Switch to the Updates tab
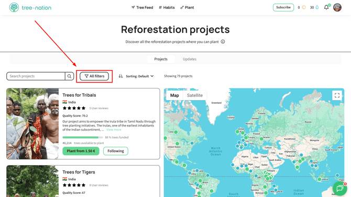 189,59
